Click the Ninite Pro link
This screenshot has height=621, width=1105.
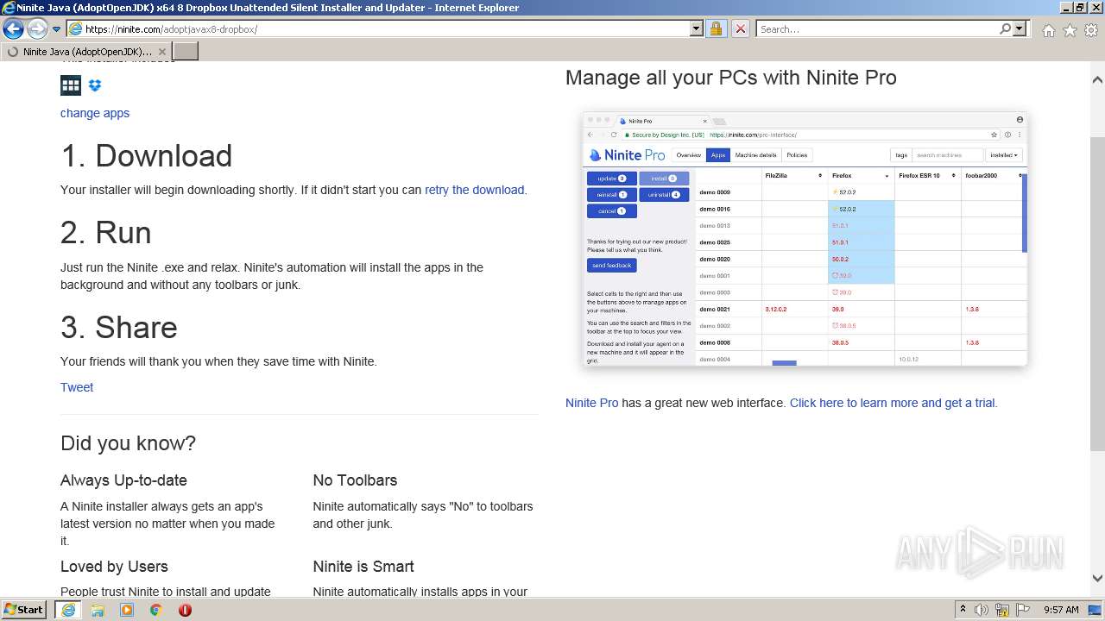591,403
